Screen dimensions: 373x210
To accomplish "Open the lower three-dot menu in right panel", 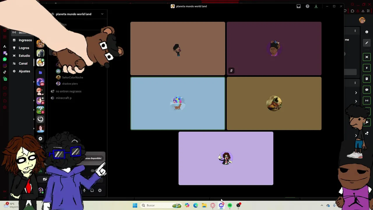I will [355, 83].
